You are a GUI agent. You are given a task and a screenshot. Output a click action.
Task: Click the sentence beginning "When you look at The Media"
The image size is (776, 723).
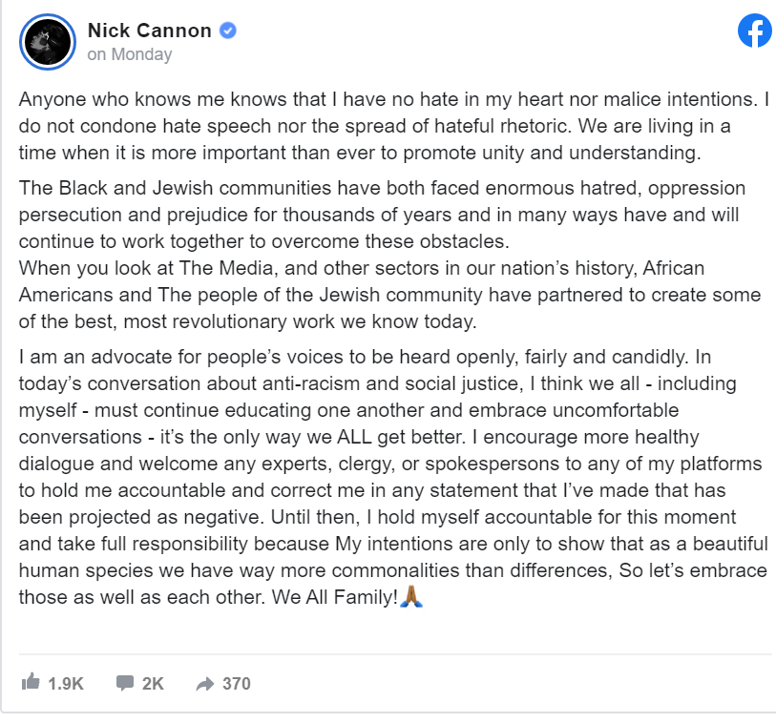pyautogui.click(x=389, y=295)
